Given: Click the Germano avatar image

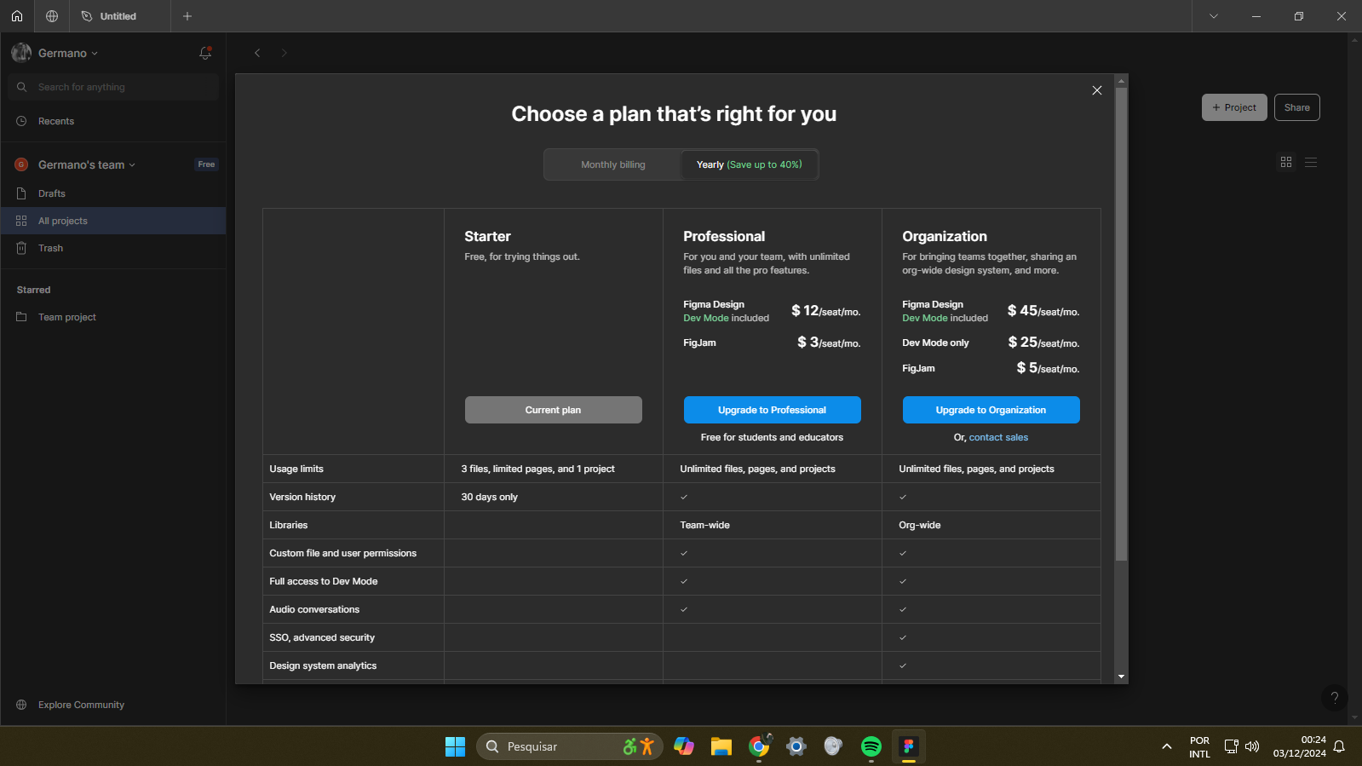Looking at the screenshot, I should pos(21,53).
